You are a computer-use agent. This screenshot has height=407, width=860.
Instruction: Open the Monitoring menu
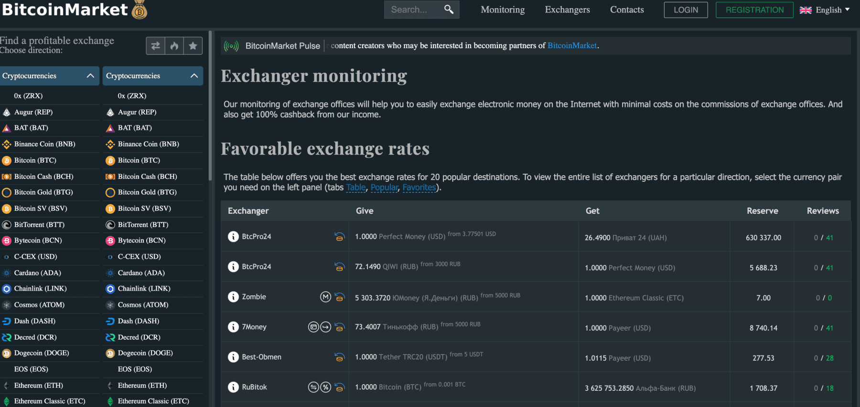click(503, 10)
